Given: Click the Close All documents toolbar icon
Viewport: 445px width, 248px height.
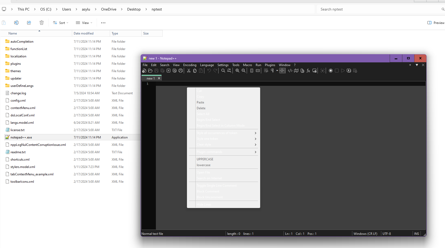Looking at the screenshot, I should coord(175,71).
